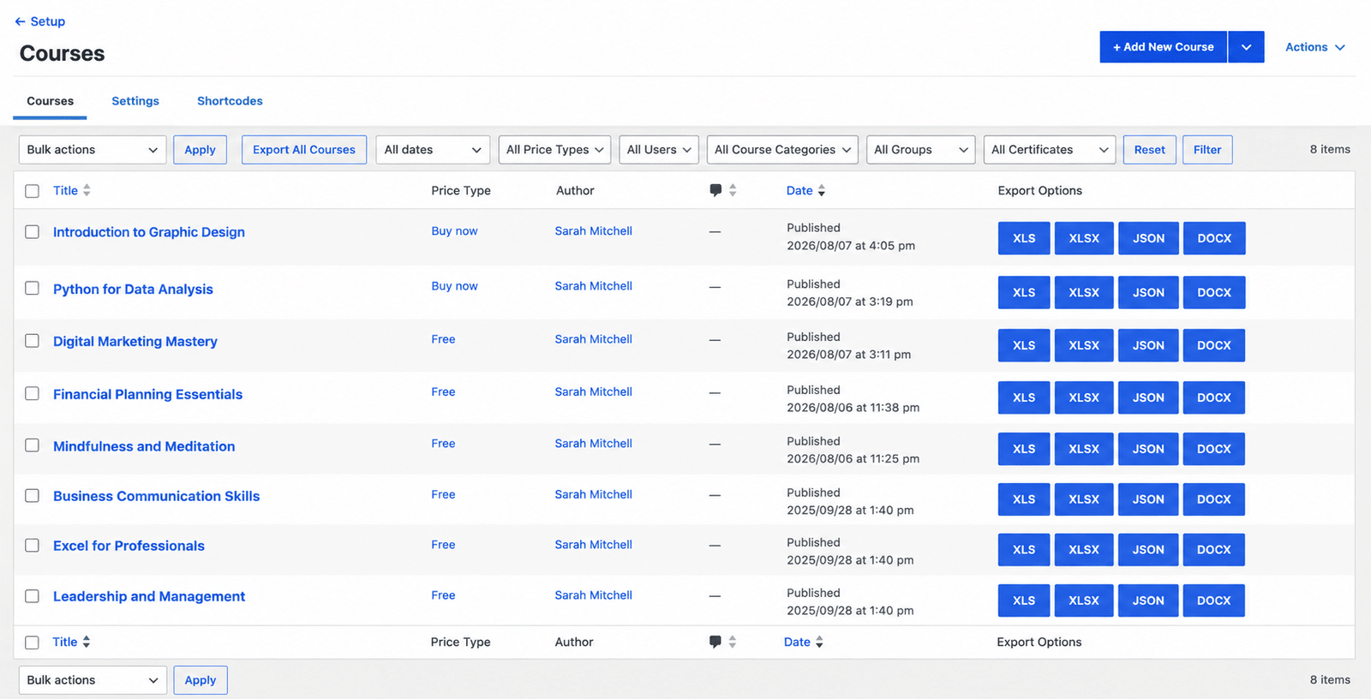Click the Date column sort arrows in the header
Screen dimensions: 1371x699
(x=821, y=190)
